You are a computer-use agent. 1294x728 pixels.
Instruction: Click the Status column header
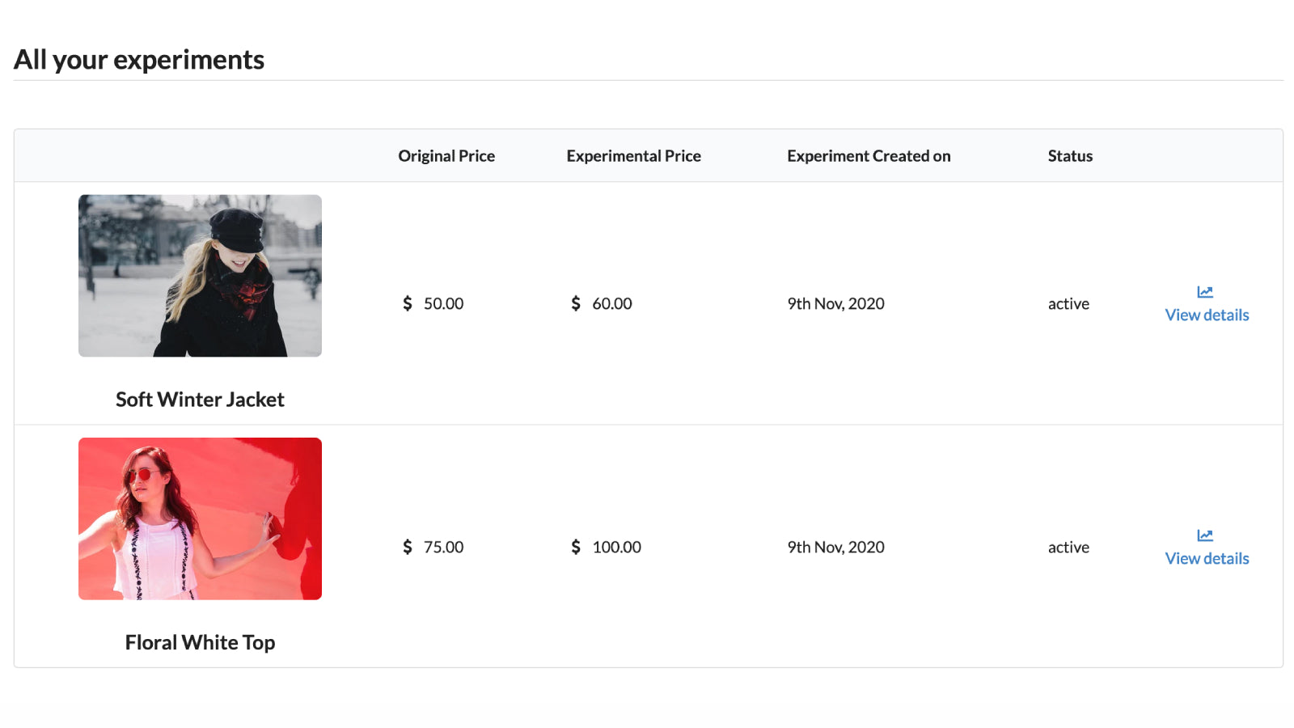[x=1070, y=156]
